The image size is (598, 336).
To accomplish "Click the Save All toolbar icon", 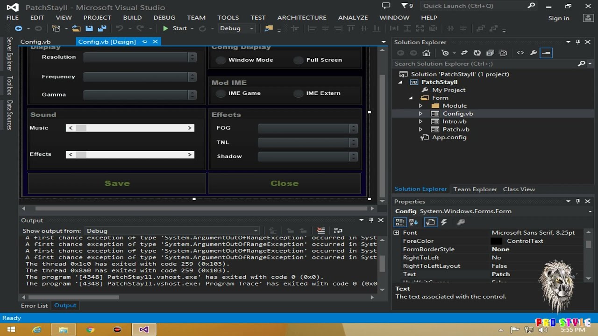I will (x=102, y=28).
